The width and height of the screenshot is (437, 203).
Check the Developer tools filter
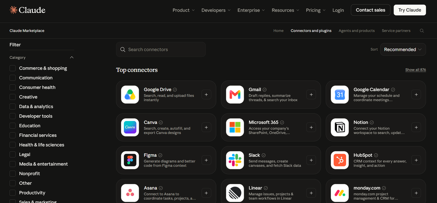tap(12, 116)
